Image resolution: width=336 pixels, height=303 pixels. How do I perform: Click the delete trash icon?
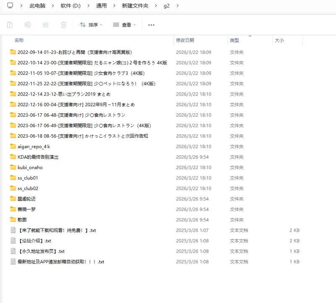pyautogui.click(x=64, y=25)
